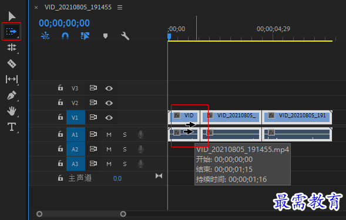Mute track A1

click(109, 135)
